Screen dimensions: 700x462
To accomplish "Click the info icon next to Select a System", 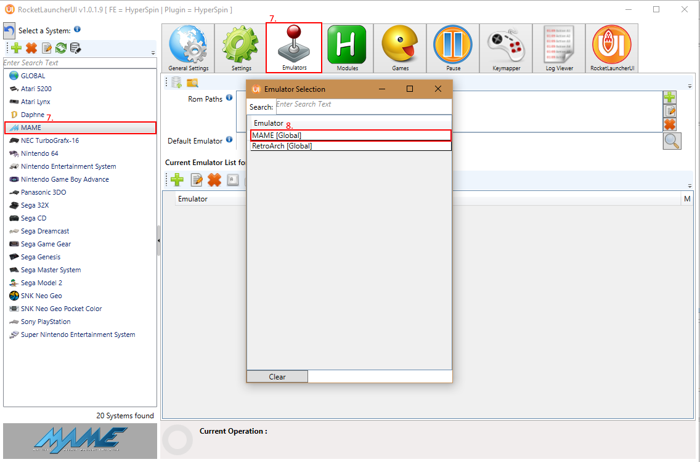I will click(x=77, y=30).
